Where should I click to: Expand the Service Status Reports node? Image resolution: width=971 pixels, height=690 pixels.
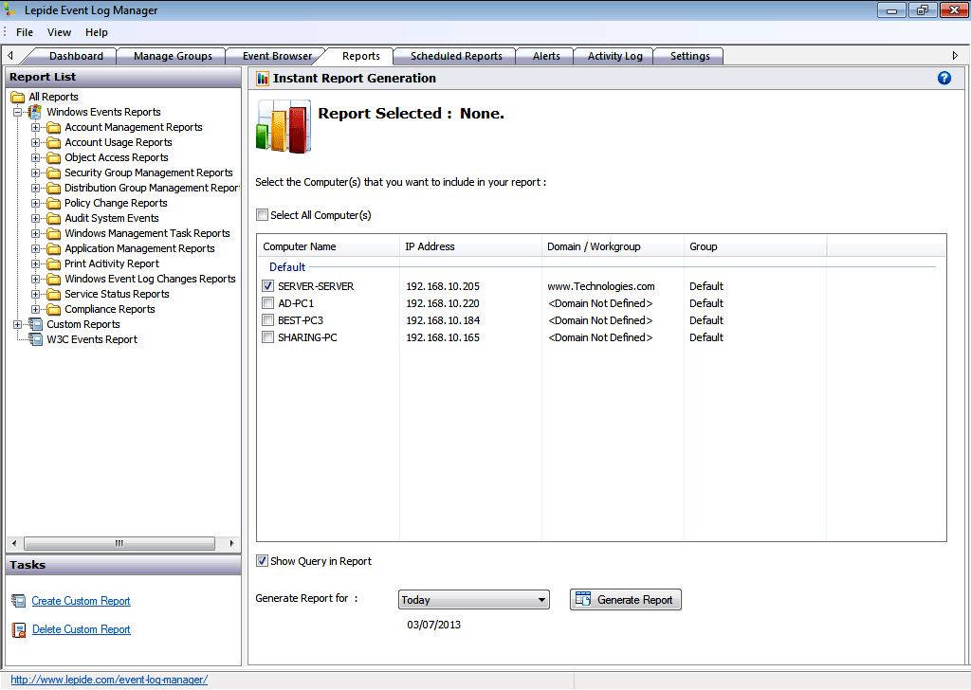tap(35, 294)
